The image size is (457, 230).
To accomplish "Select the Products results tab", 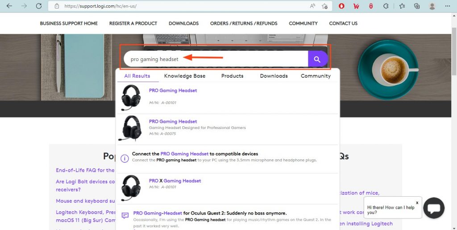I will tap(232, 76).
